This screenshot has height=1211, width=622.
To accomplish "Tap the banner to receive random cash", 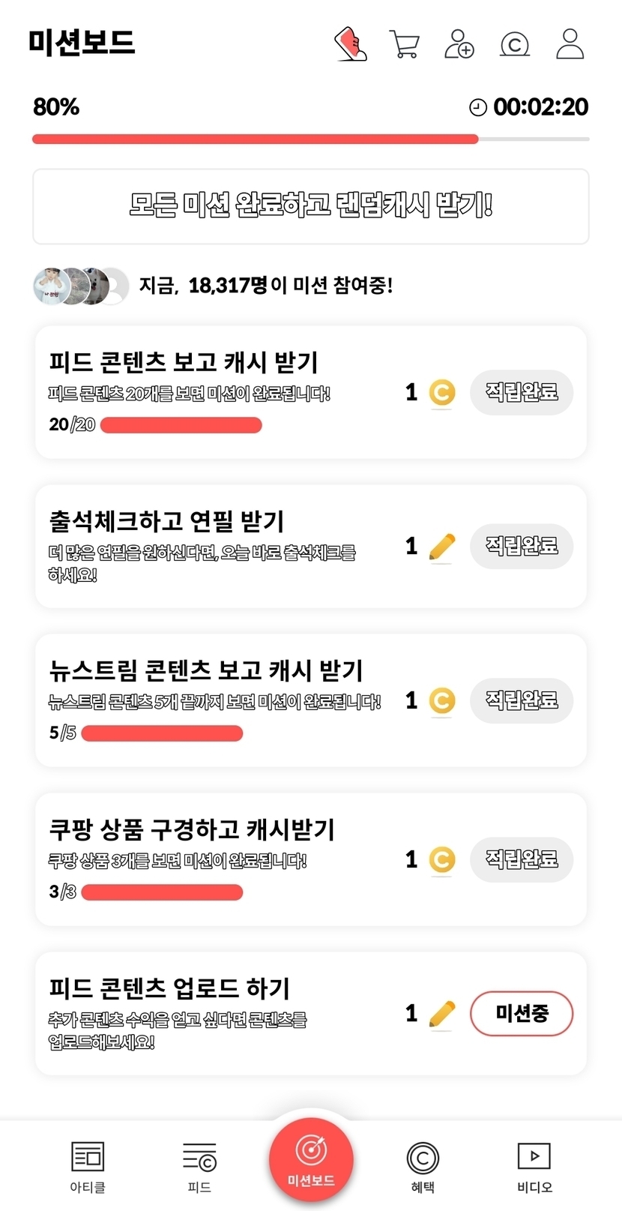I will [x=311, y=206].
